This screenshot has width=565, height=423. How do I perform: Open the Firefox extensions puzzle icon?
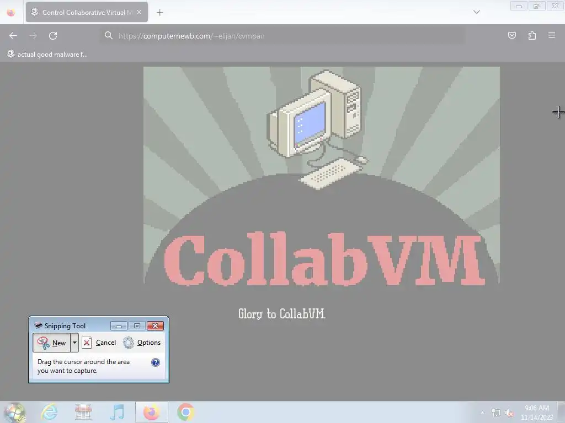(x=532, y=35)
